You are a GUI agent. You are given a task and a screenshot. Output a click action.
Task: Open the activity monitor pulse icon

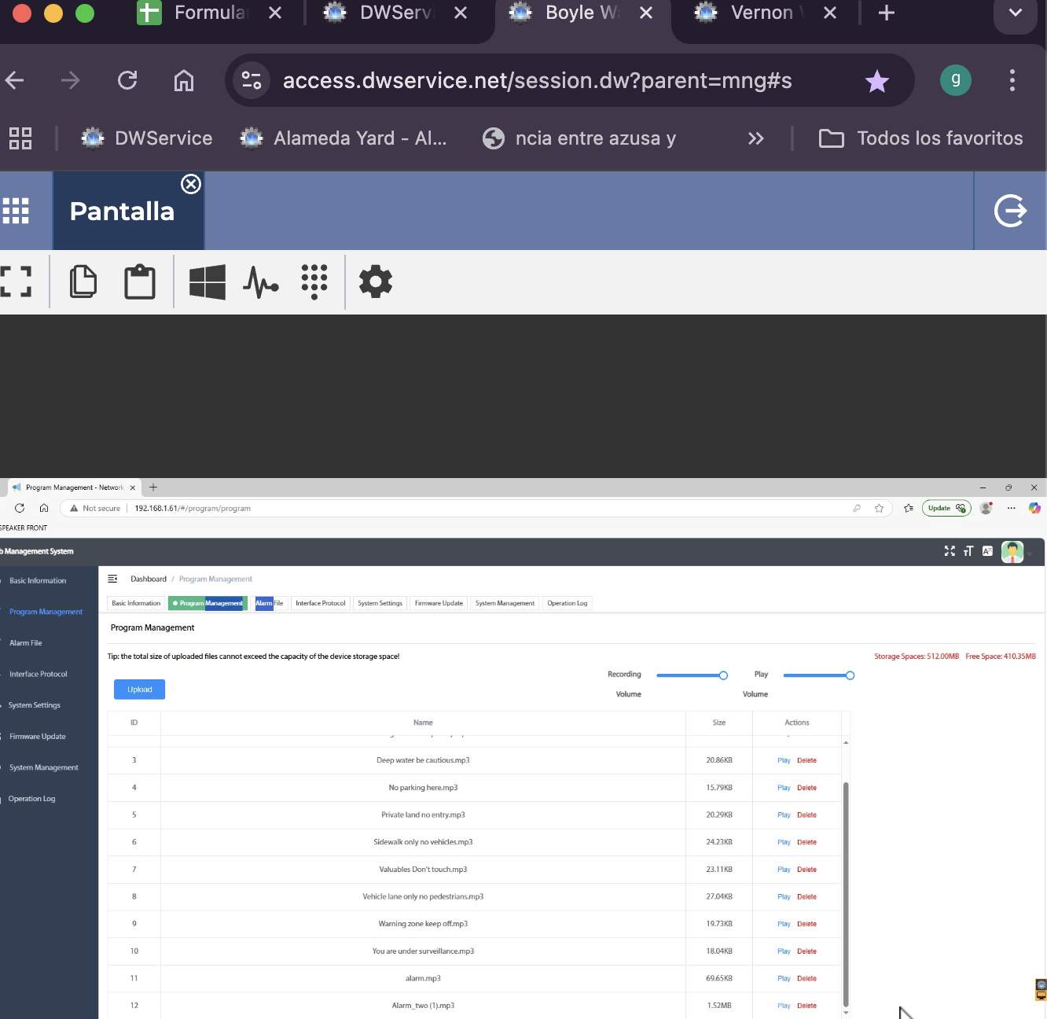pyautogui.click(x=261, y=281)
